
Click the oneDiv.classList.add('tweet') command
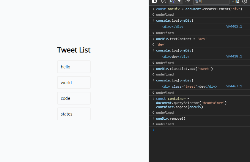(184, 69)
